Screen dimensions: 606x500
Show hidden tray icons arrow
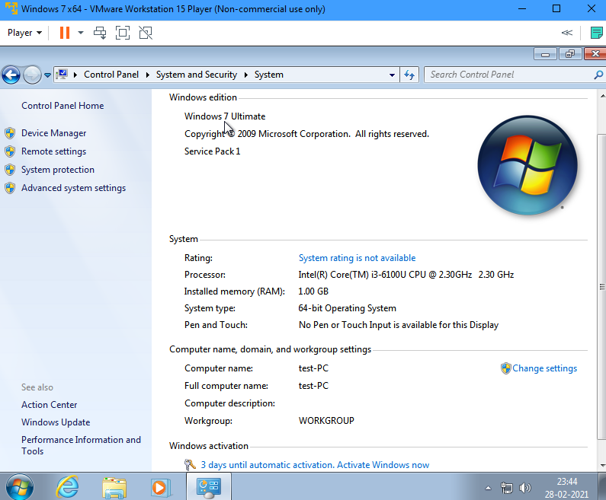[488, 488]
